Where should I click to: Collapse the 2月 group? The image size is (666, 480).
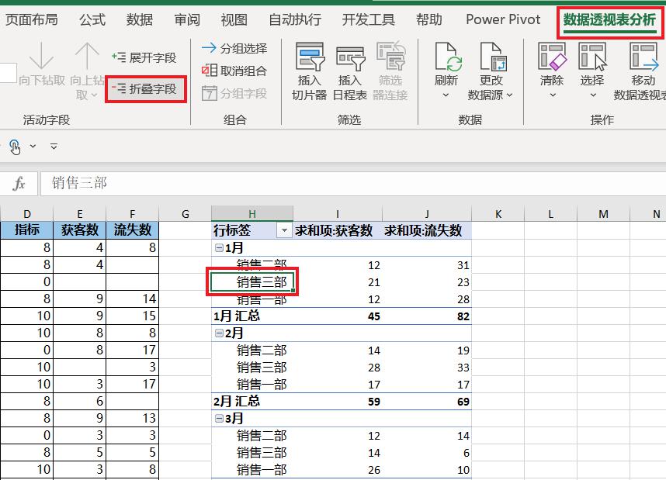click(x=219, y=333)
